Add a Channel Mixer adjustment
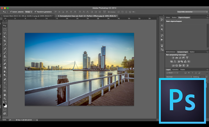The width and height of the screenshot is (209, 127). tap(185, 62)
